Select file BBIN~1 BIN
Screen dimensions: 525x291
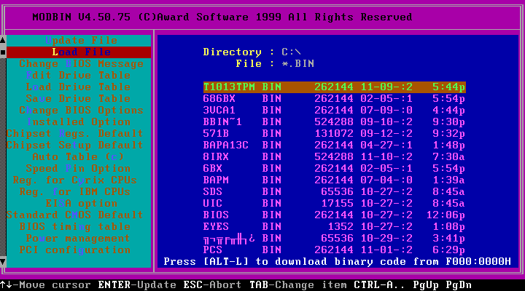(334, 122)
